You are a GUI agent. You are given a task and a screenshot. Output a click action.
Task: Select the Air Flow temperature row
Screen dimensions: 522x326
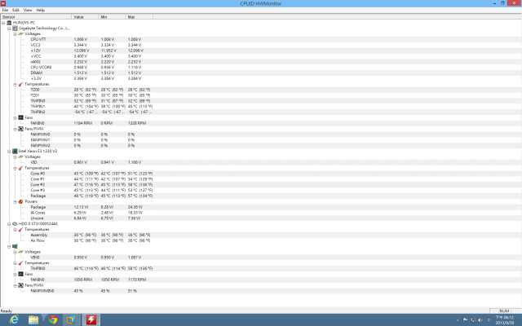click(x=91, y=240)
